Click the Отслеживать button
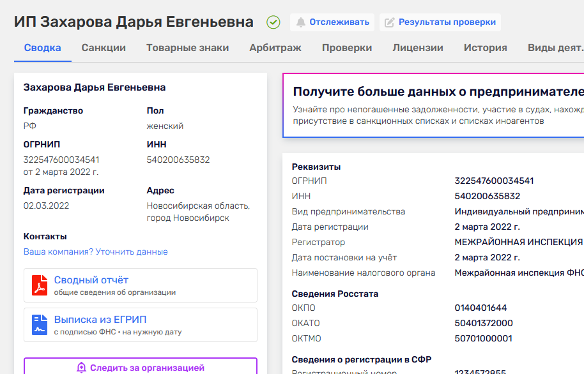 [x=332, y=22]
